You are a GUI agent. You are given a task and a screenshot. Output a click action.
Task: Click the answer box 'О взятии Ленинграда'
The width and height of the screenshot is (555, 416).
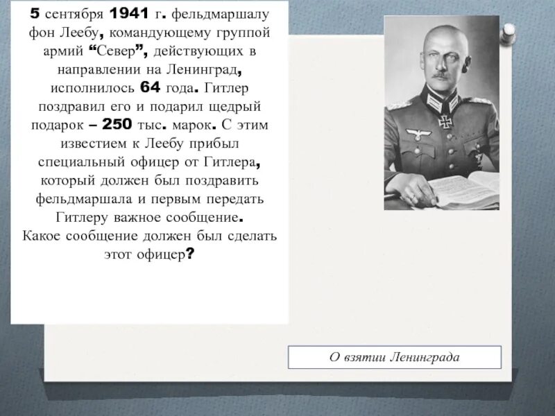tap(395, 357)
